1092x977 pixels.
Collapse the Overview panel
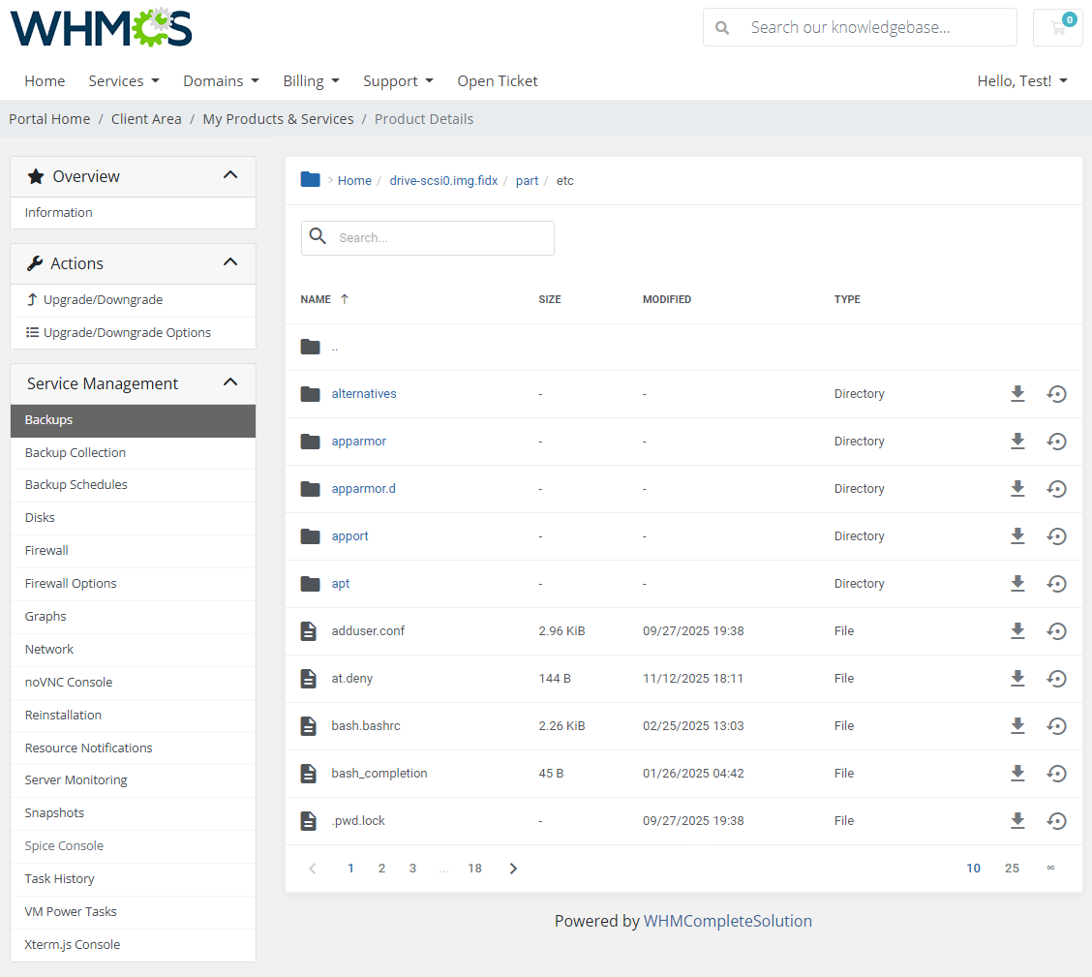(x=229, y=175)
